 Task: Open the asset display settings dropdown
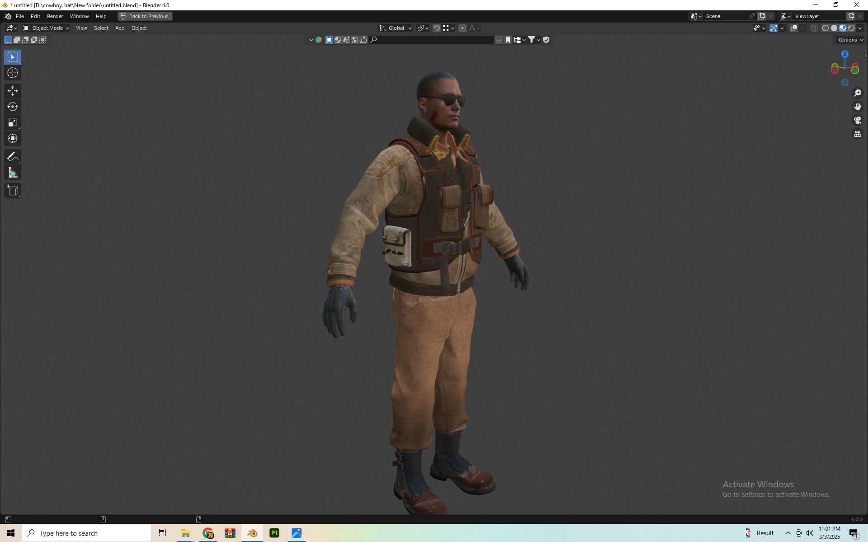click(x=519, y=40)
